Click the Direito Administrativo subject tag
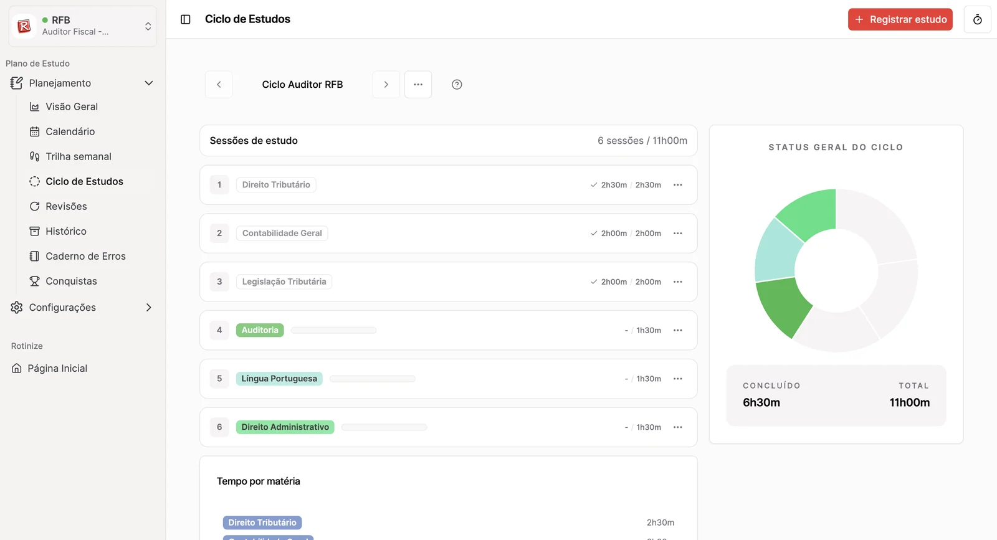 pyautogui.click(x=285, y=427)
